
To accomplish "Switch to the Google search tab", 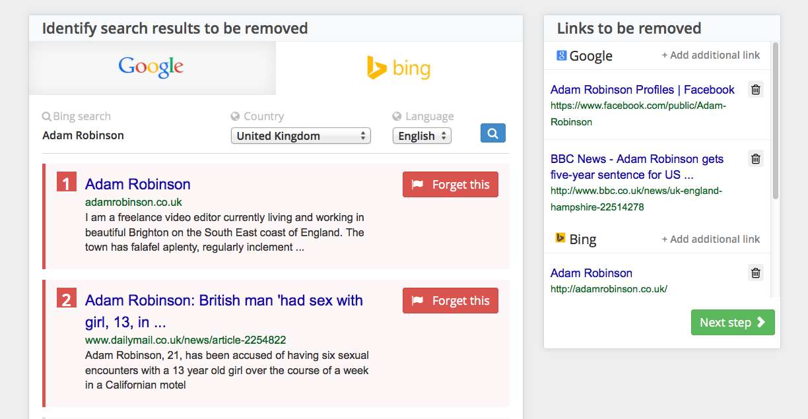I will click(x=152, y=68).
